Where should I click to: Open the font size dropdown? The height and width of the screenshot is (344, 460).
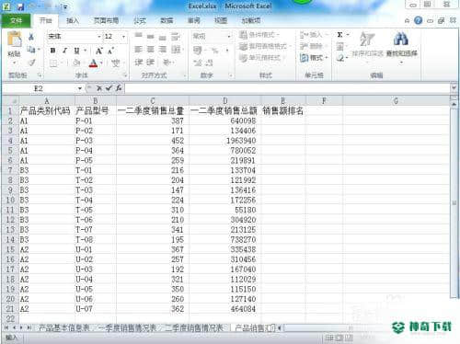[123, 37]
